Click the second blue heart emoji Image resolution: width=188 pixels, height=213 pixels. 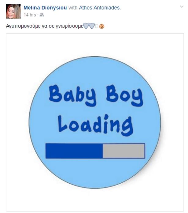[x=92, y=26]
